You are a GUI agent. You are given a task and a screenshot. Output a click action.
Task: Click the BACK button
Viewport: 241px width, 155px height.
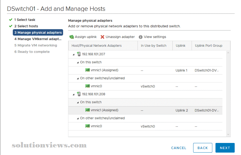(x=202, y=148)
